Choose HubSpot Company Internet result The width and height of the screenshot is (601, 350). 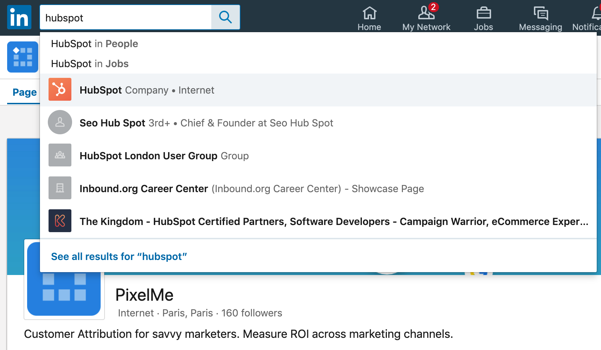(x=147, y=90)
